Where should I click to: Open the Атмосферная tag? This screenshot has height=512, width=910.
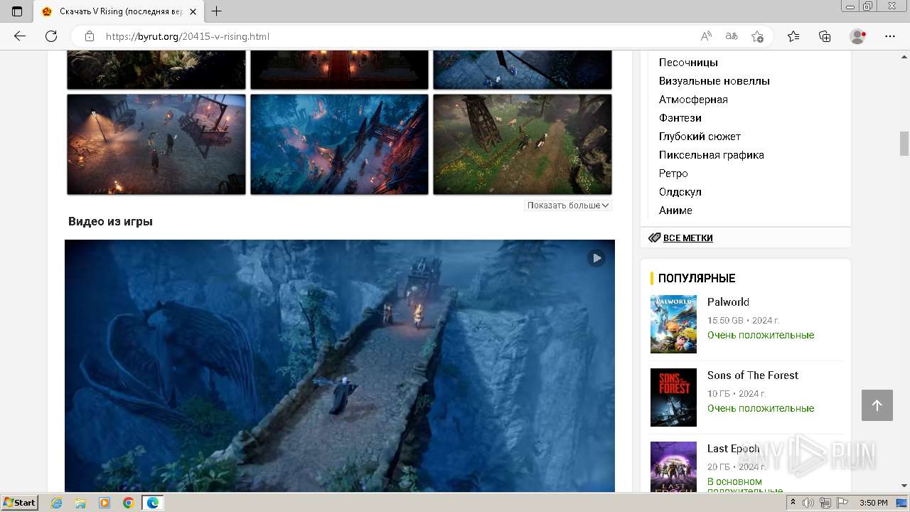[x=693, y=100]
